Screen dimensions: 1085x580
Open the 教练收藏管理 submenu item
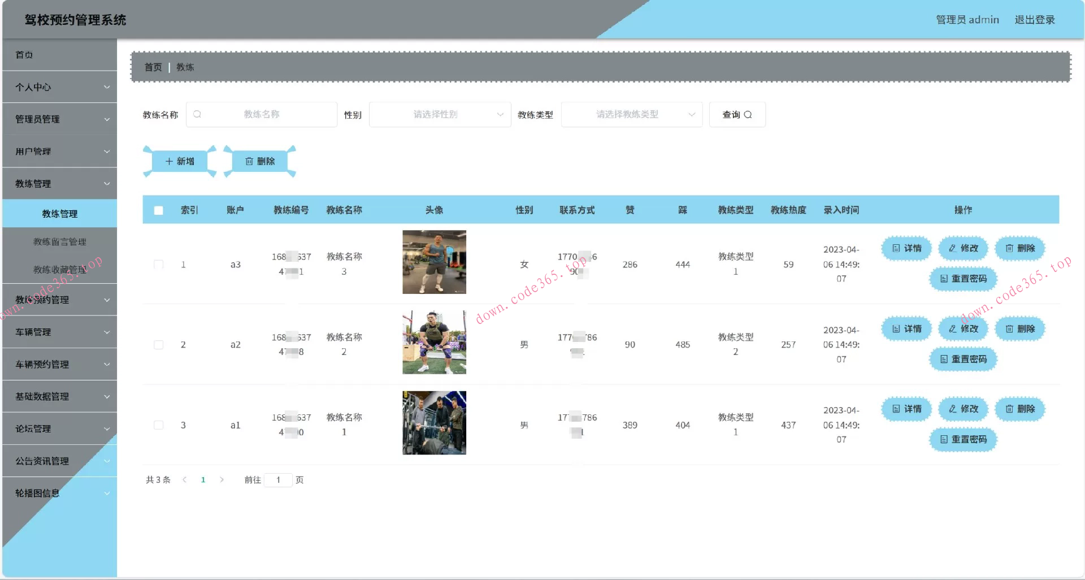coord(59,270)
